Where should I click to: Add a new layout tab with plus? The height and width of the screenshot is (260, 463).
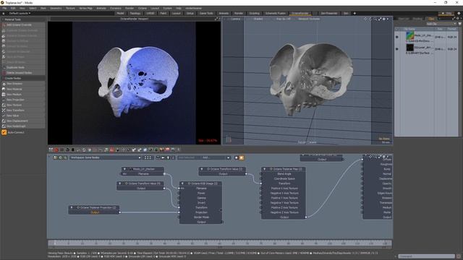354,13
